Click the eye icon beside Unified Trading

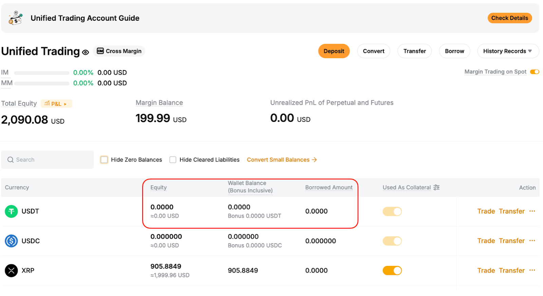click(x=86, y=52)
